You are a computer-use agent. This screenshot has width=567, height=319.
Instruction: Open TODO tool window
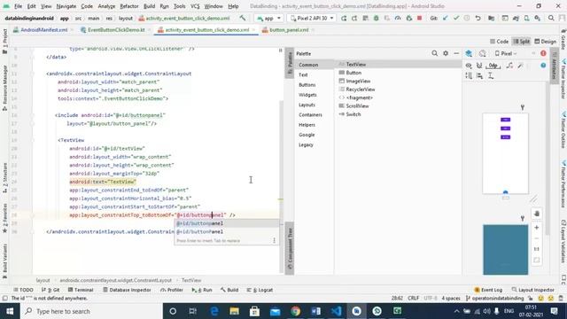pyautogui.click(x=23, y=290)
